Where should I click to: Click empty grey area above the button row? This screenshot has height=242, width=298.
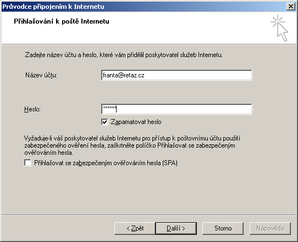click(148, 194)
